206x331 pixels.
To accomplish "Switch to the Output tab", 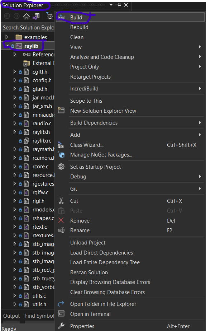I will tap(11, 316).
